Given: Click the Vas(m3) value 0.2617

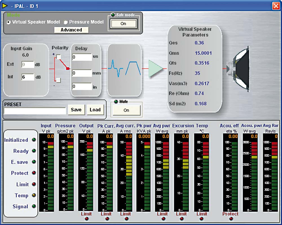Looking at the screenshot, I should [x=202, y=83].
